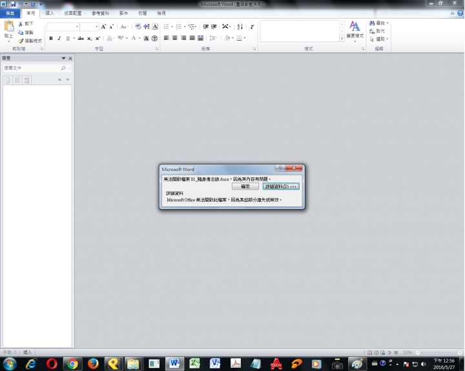The width and height of the screenshot is (465, 371).
Task: Click the 尋找 Find button
Action: coord(378,23)
